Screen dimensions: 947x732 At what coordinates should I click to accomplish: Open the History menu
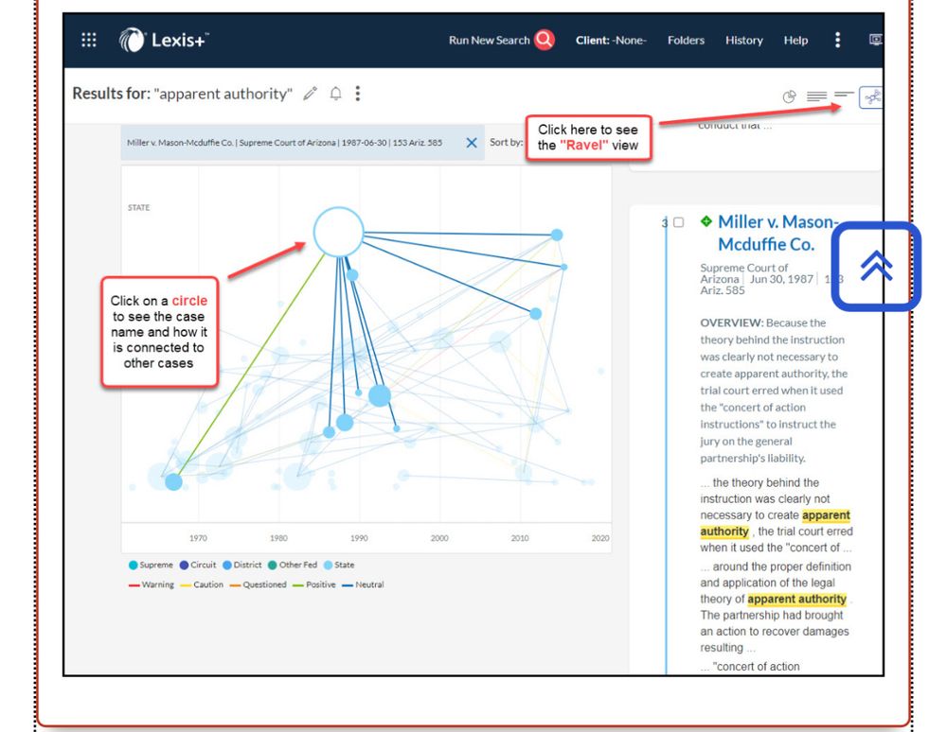coord(744,41)
